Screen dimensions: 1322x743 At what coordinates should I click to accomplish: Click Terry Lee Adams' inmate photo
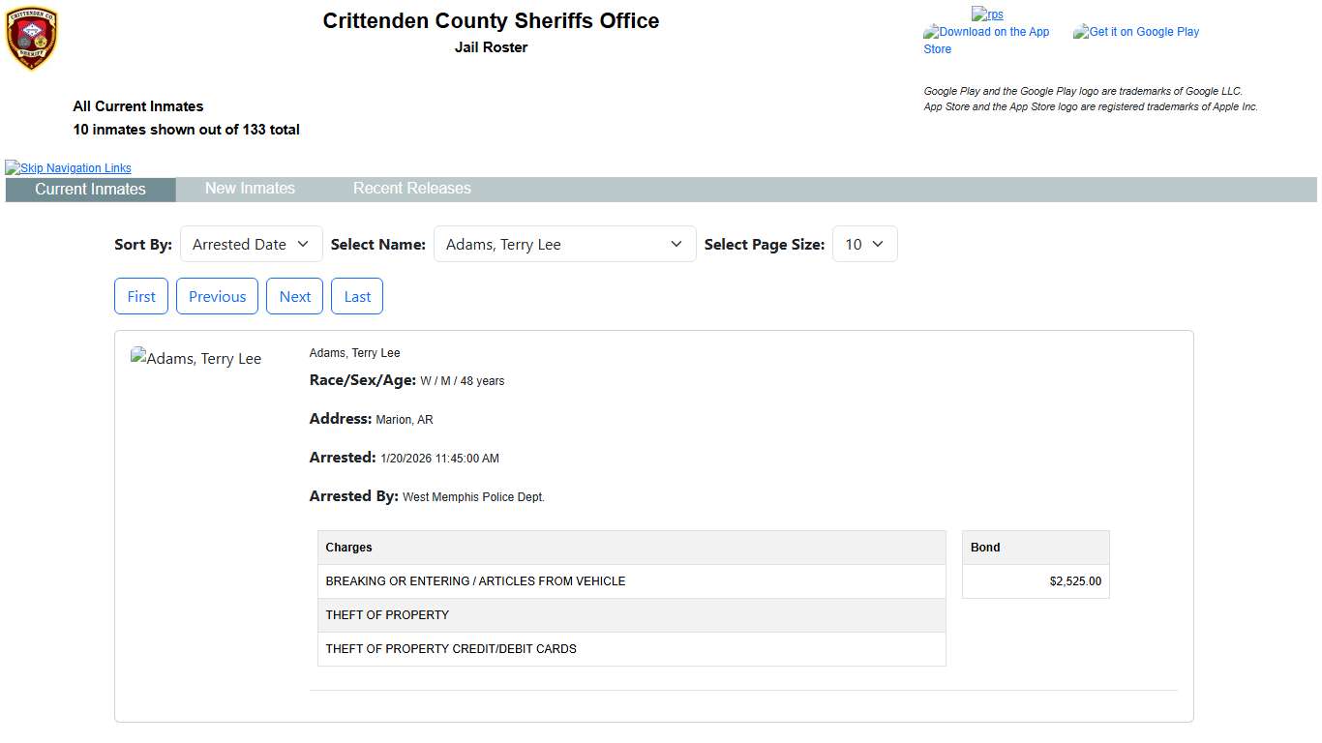196,359
